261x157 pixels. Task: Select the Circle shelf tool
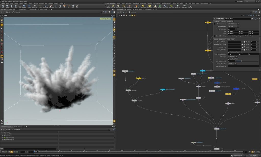[56, 6]
